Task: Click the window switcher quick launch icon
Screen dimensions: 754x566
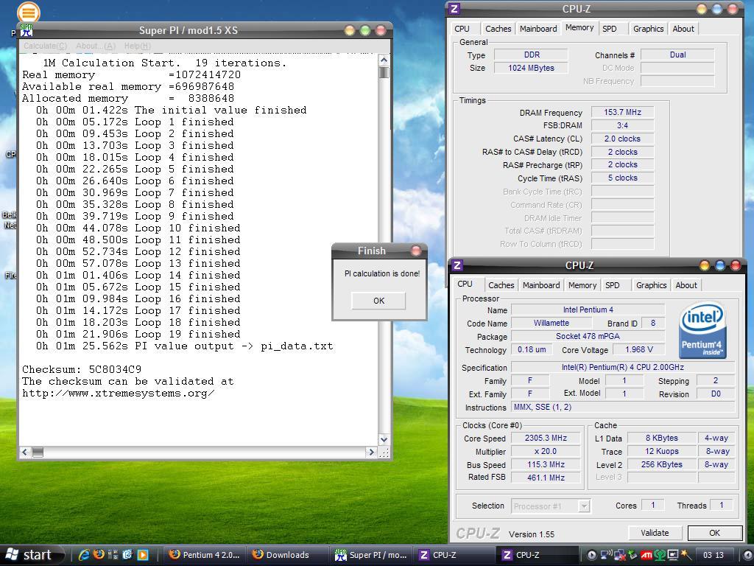Action: 113,554
